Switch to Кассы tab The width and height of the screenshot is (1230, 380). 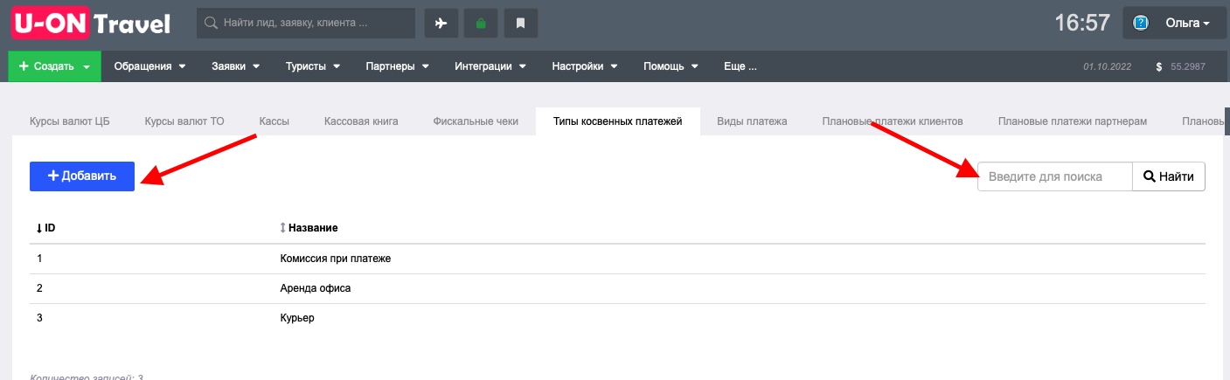274,121
